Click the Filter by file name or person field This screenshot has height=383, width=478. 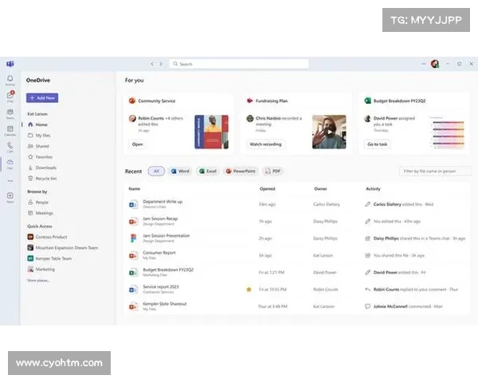(x=434, y=171)
